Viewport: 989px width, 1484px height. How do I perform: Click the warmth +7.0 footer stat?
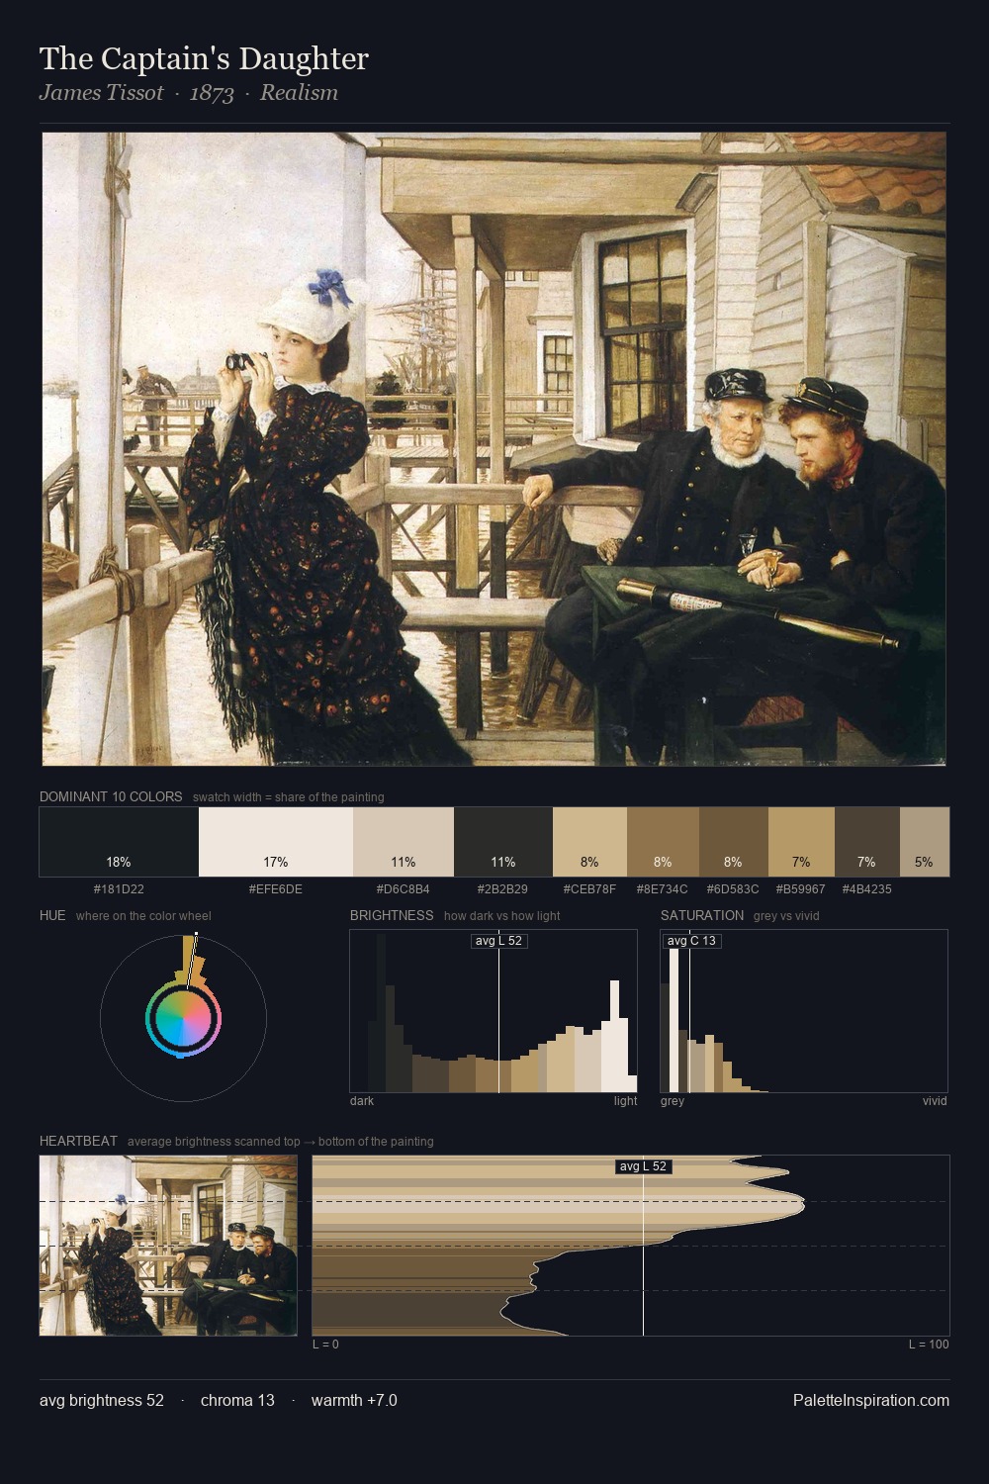coord(354,1401)
